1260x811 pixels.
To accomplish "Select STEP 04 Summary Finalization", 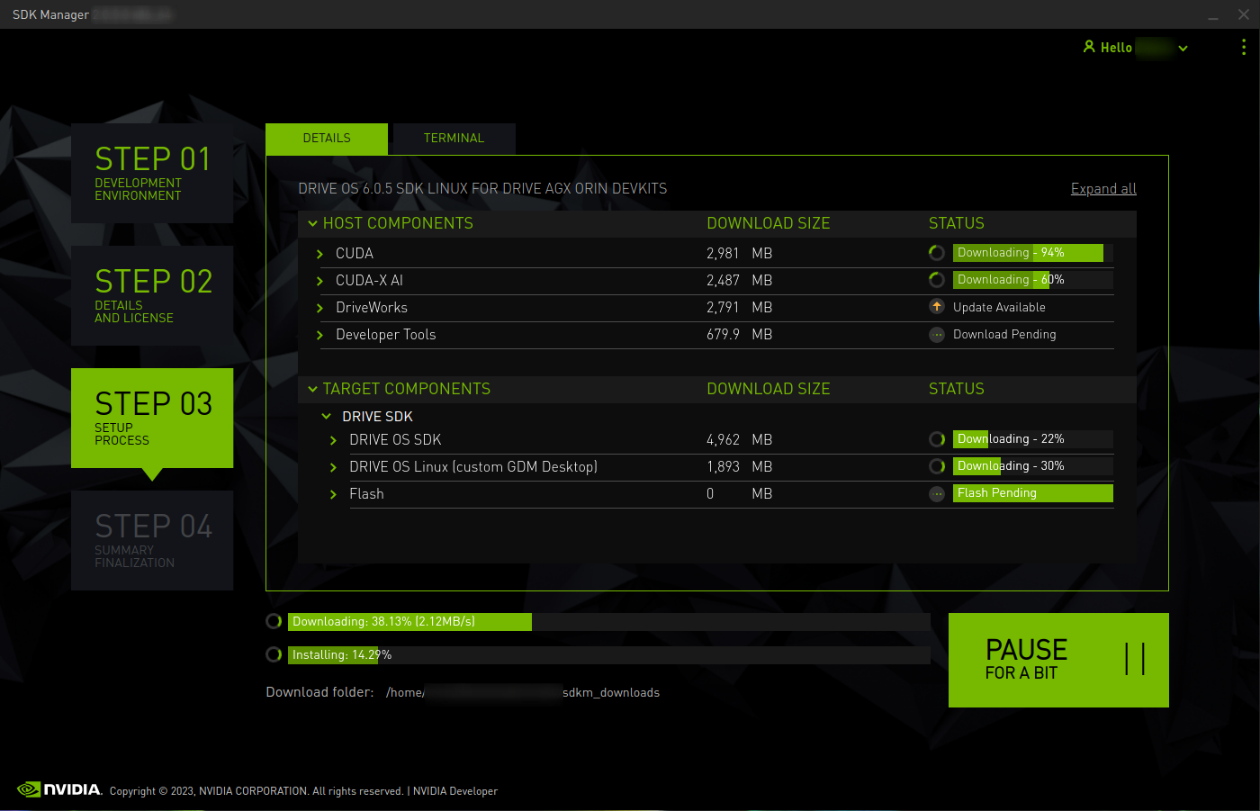I will (x=152, y=540).
